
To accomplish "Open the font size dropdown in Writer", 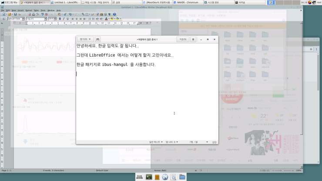I will coord(55,19).
